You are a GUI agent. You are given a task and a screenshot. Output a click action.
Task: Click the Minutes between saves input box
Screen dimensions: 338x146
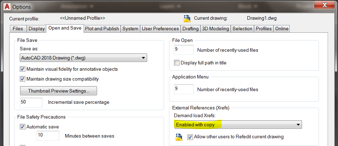(x=48, y=136)
